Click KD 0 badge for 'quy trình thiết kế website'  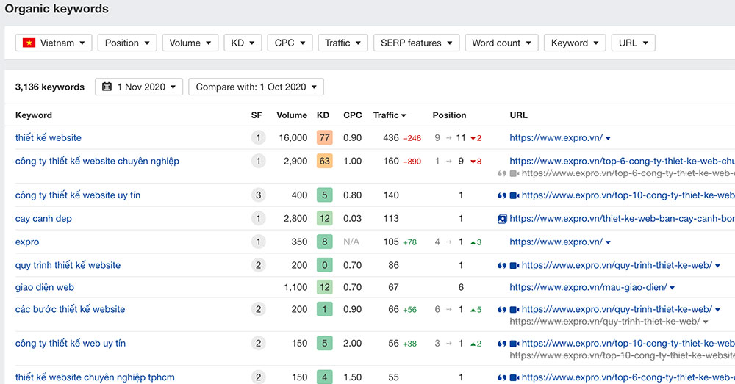[x=324, y=265]
